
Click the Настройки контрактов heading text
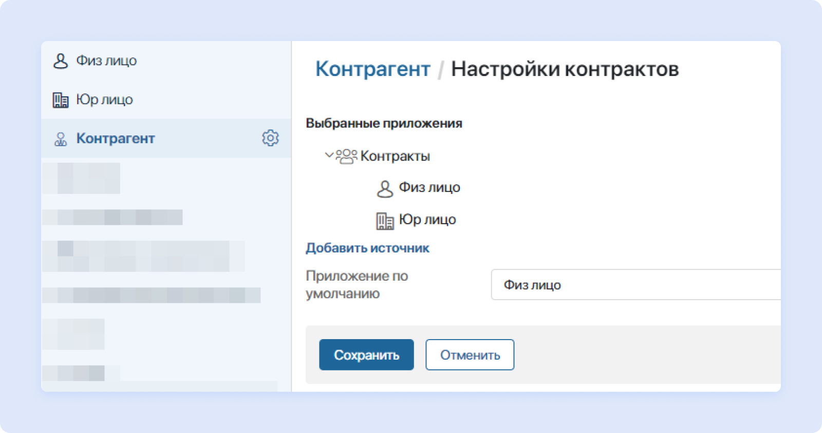coord(565,69)
